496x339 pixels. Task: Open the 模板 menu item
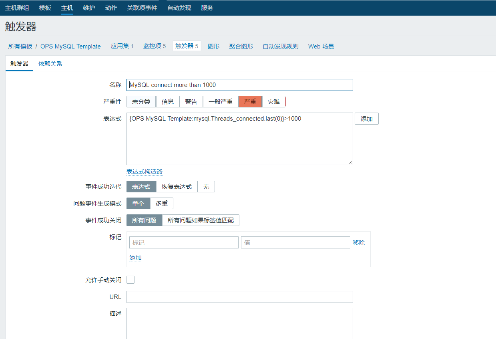[45, 8]
